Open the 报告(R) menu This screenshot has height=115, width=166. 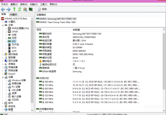coord(24,4)
